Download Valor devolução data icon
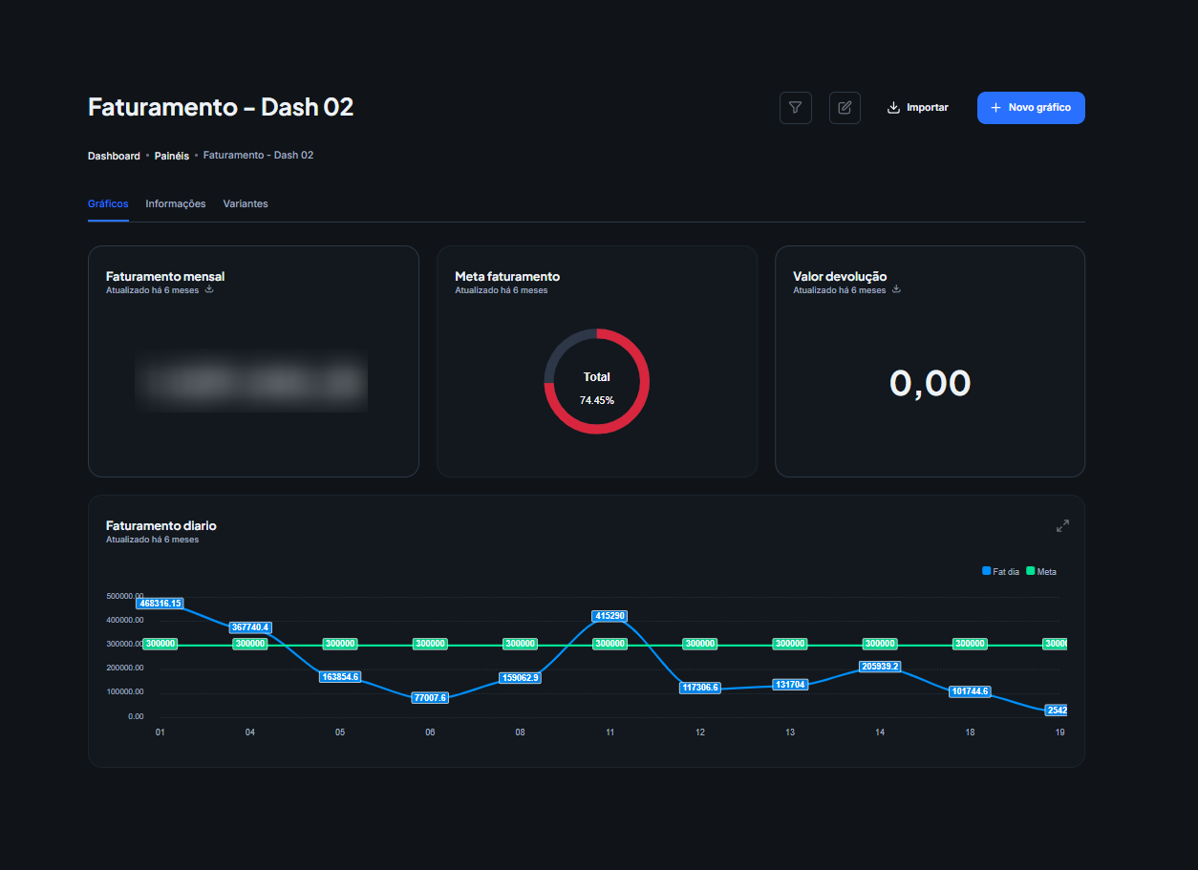 click(896, 289)
